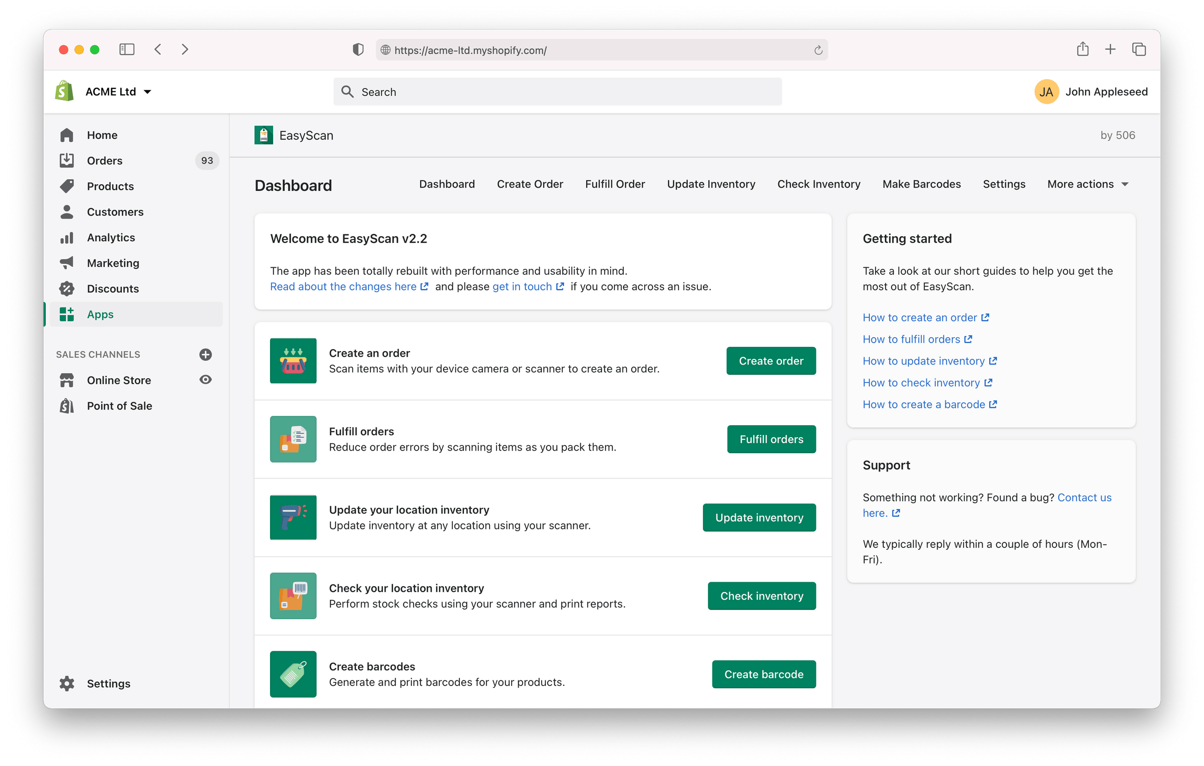Select Products from the sidebar

click(x=110, y=186)
